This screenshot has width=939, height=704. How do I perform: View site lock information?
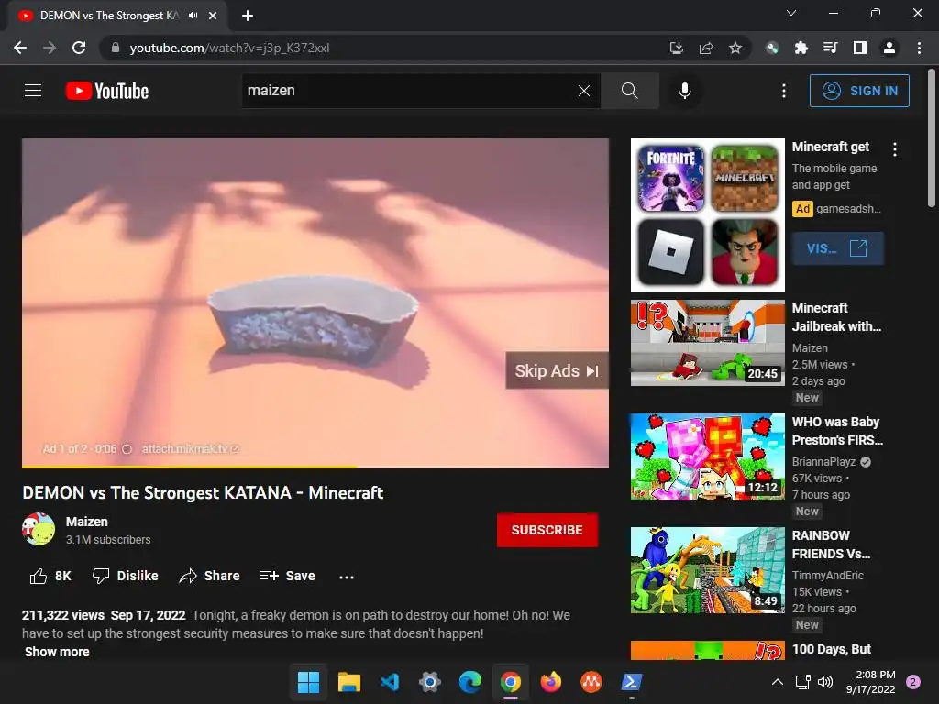point(116,48)
